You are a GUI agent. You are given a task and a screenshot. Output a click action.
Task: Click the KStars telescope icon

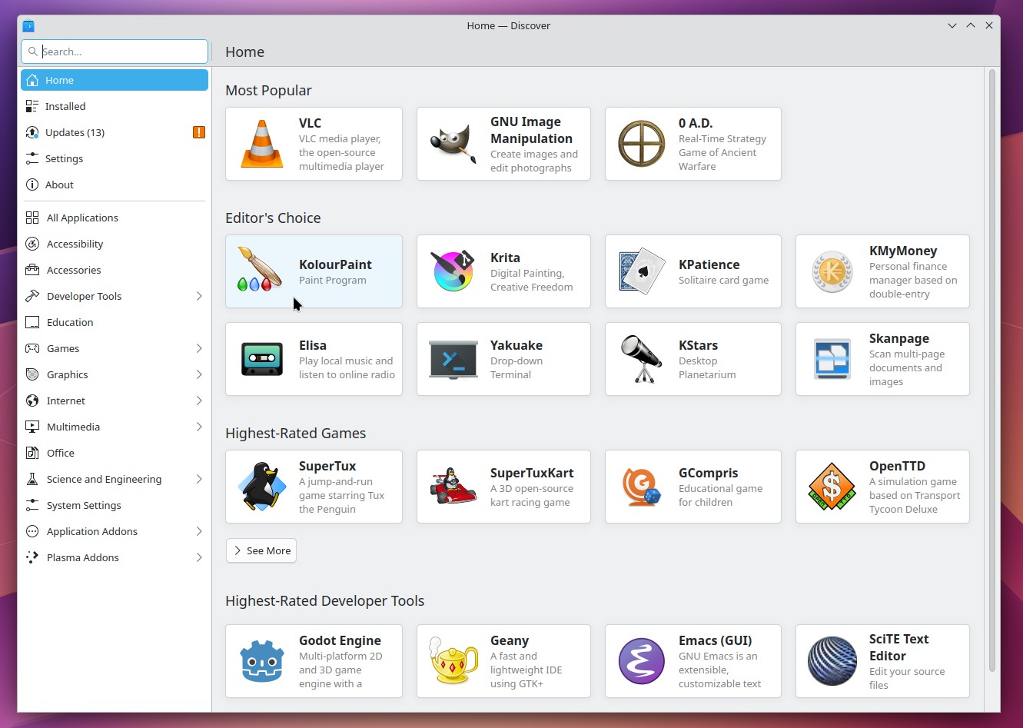coord(642,359)
